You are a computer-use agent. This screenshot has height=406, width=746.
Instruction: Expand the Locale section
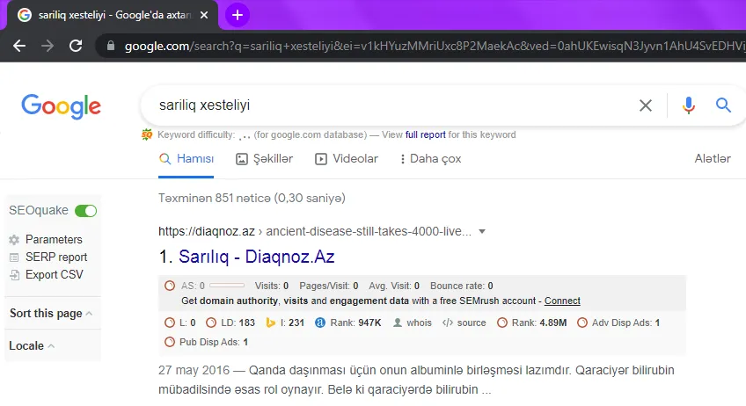[32, 345]
